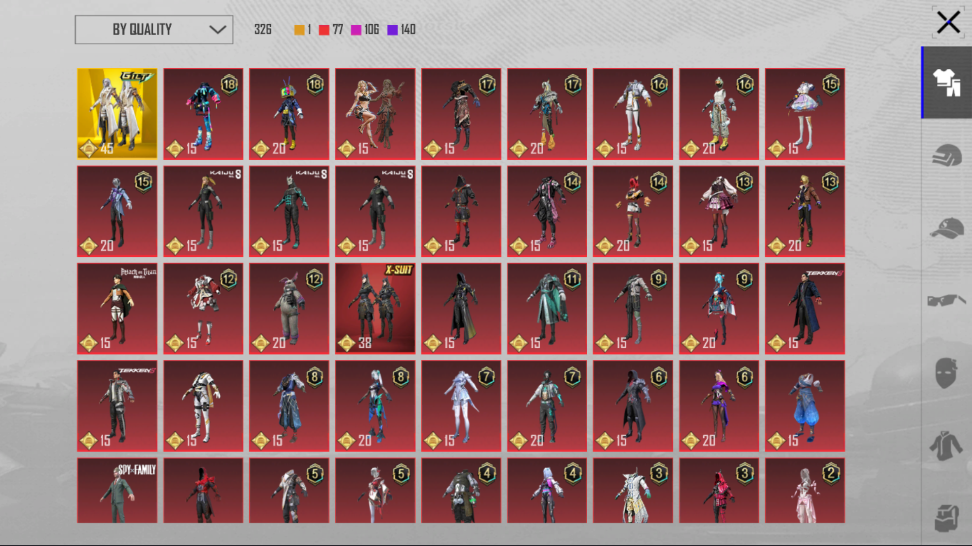This screenshot has height=546, width=972.
Task: Open the outfits category in the sidebar
Action: tap(947, 82)
